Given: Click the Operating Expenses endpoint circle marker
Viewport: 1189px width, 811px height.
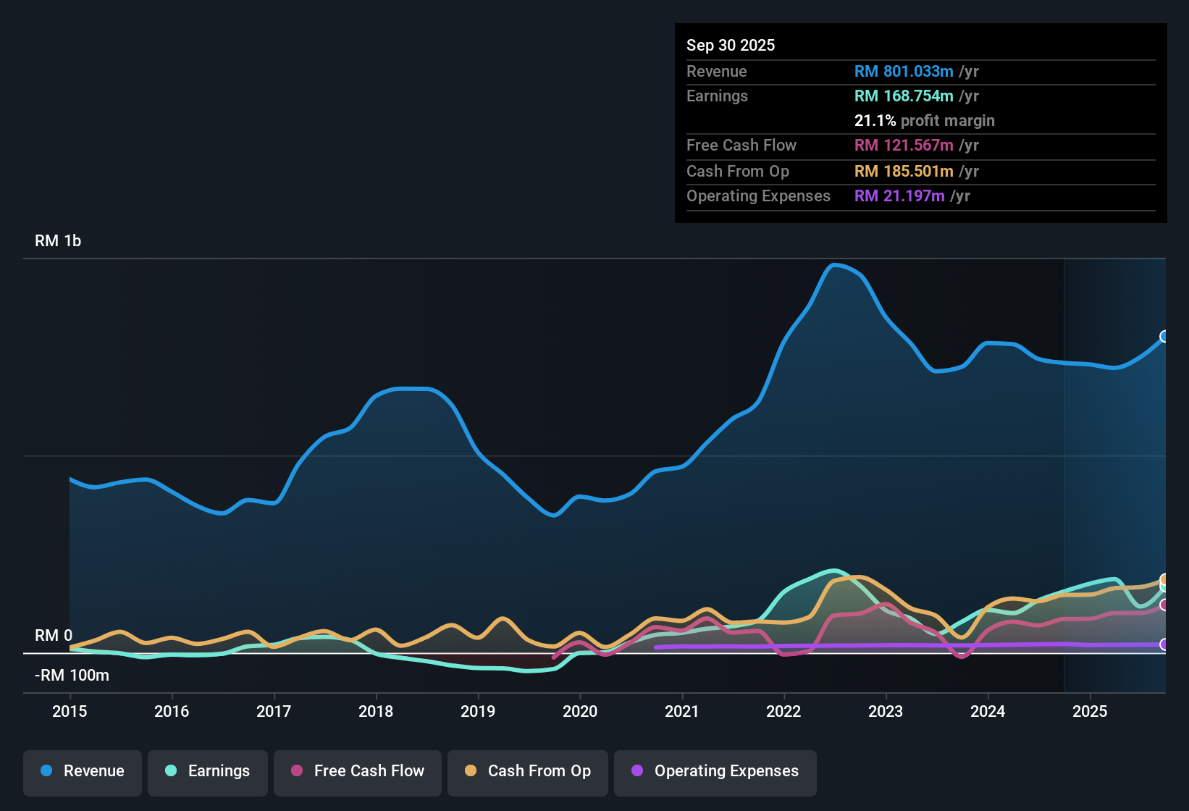Looking at the screenshot, I should pyautogui.click(x=1164, y=643).
